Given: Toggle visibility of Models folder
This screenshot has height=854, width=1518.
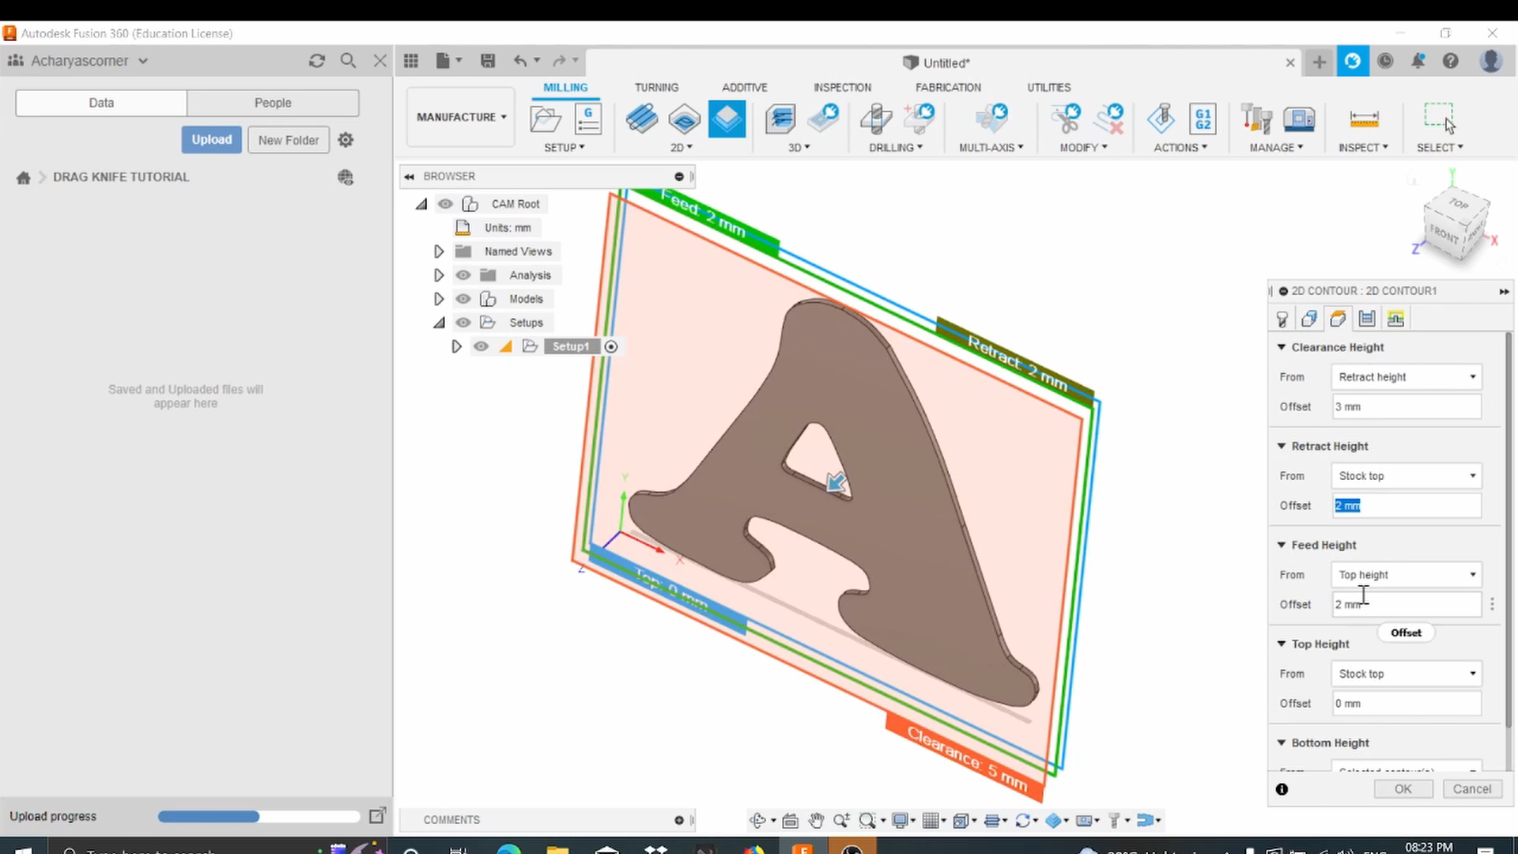Looking at the screenshot, I should click(463, 298).
